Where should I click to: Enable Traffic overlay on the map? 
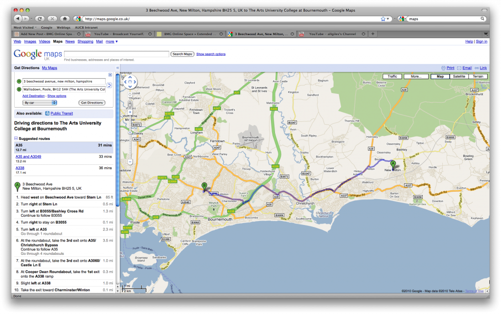[x=391, y=76]
